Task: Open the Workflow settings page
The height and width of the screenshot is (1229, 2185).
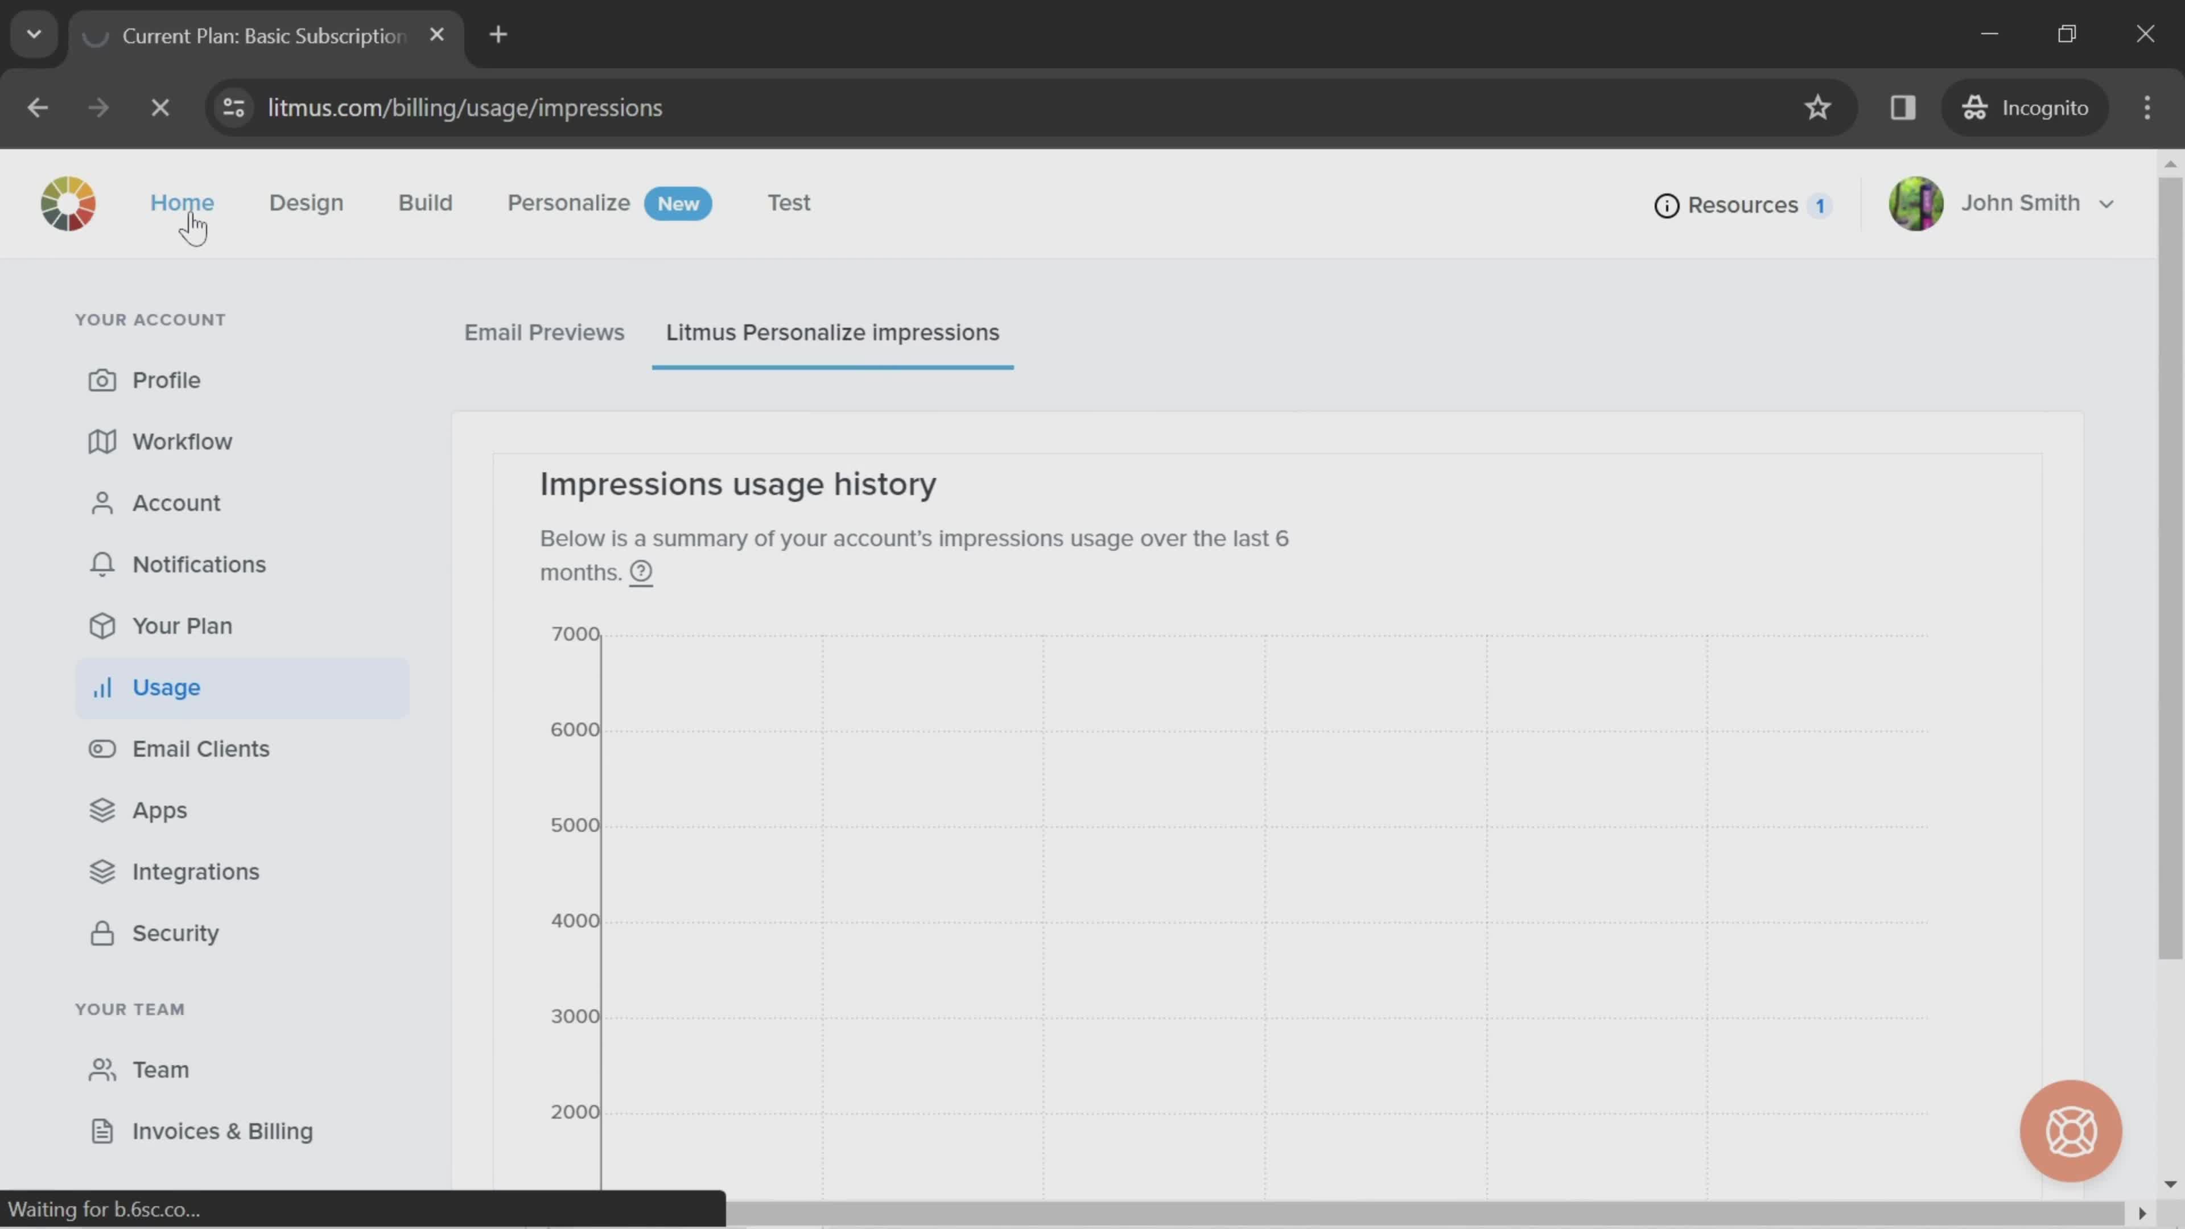Action: point(182,442)
